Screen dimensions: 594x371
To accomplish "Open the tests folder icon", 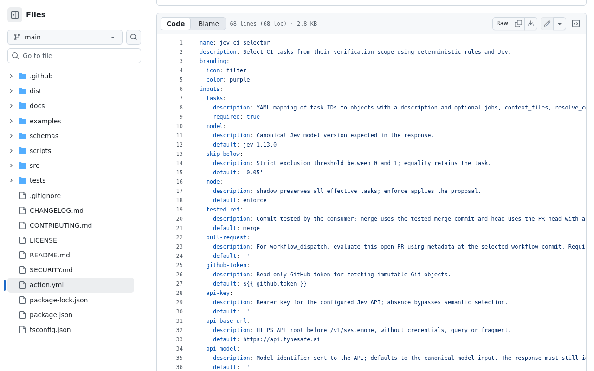I will point(22,180).
